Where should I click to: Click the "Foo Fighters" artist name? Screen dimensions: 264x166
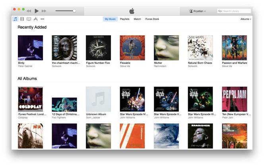(59, 118)
